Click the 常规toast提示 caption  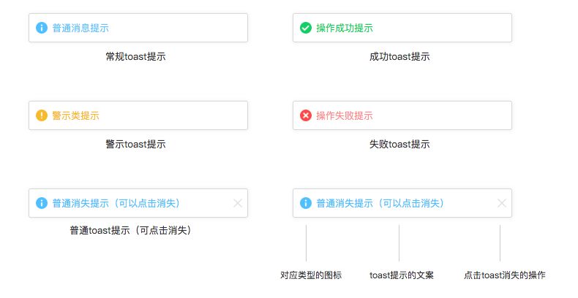pos(135,57)
